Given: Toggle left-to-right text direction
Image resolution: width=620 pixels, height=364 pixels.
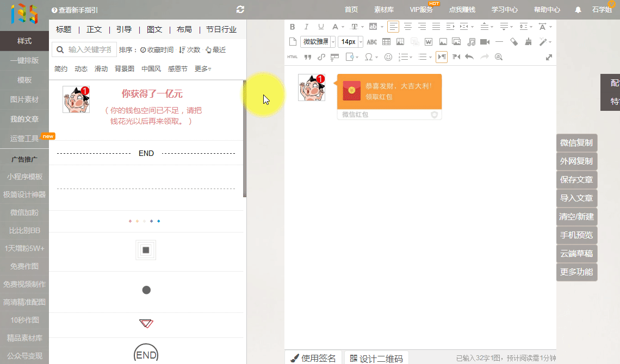Looking at the screenshot, I should tap(442, 57).
